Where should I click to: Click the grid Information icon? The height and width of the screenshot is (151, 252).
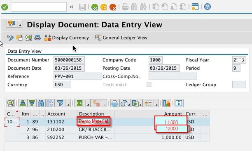coord(179,103)
